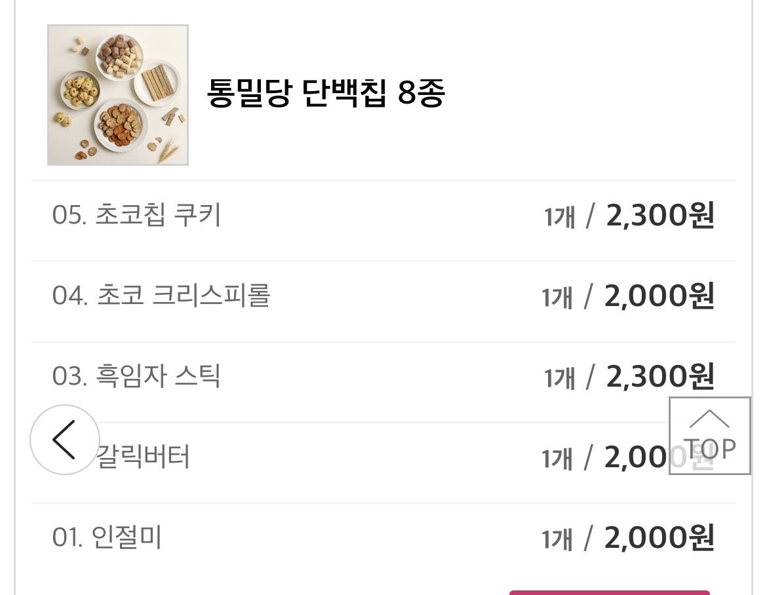
Task: Open the protein chips product thumbnail
Action: tap(118, 95)
